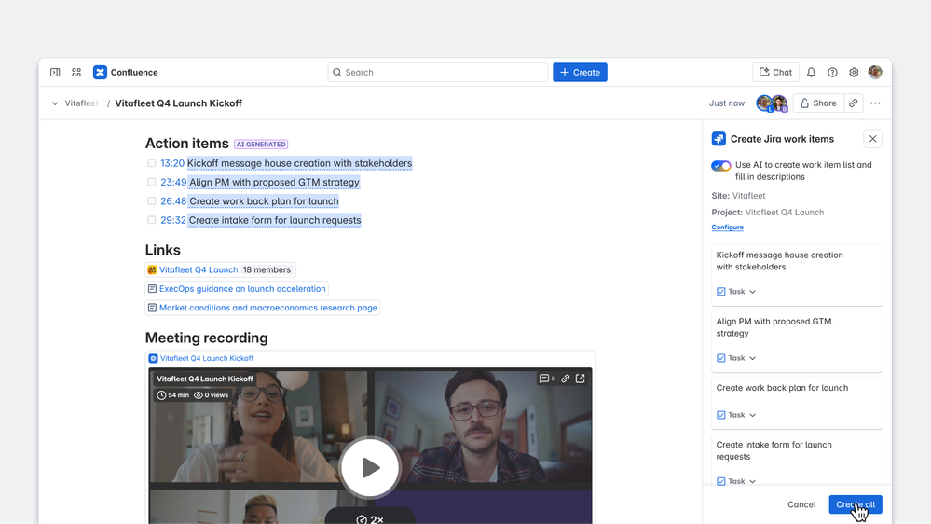The height and width of the screenshot is (524, 931).
Task: Open video in new window icon
Action: point(581,379)
